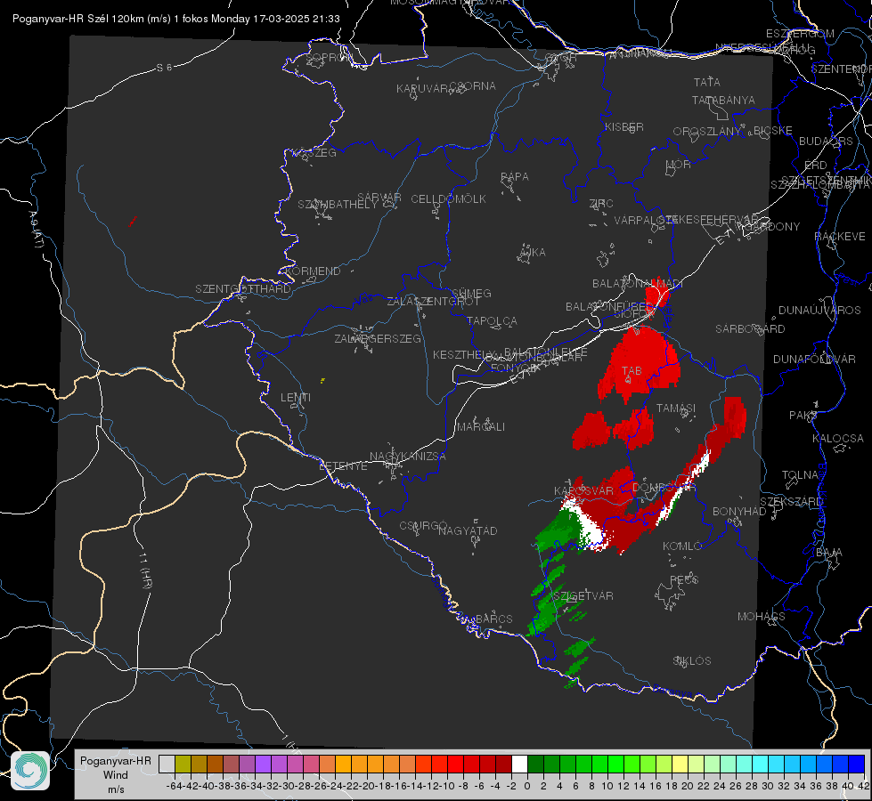Image resolution: width=872 pixels, height=801 pixels.
Task: Click the map title text at top
Action: 176,19
